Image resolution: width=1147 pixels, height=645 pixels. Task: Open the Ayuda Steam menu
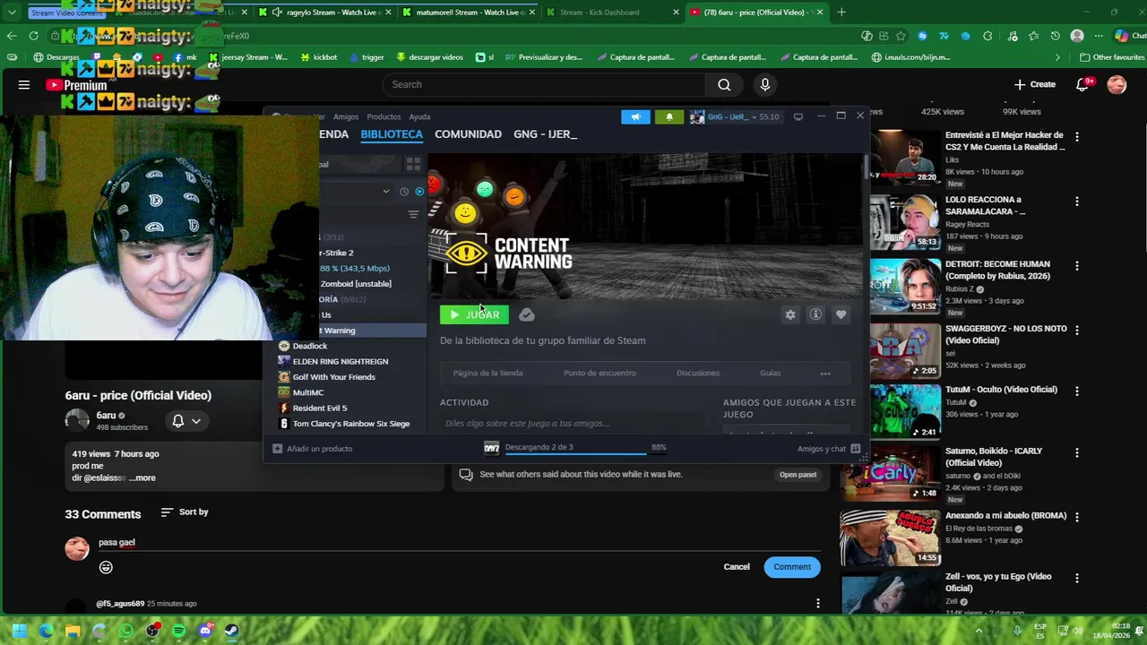(419, 116)
